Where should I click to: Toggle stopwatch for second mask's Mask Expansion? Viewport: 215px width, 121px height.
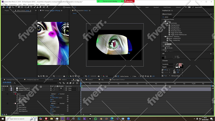17,111
